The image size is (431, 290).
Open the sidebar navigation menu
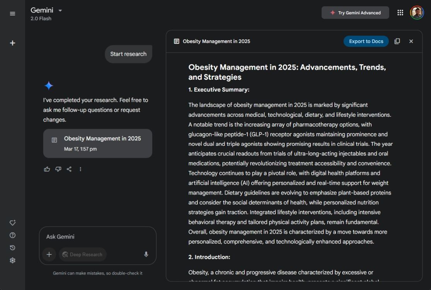tap(12, 13)
